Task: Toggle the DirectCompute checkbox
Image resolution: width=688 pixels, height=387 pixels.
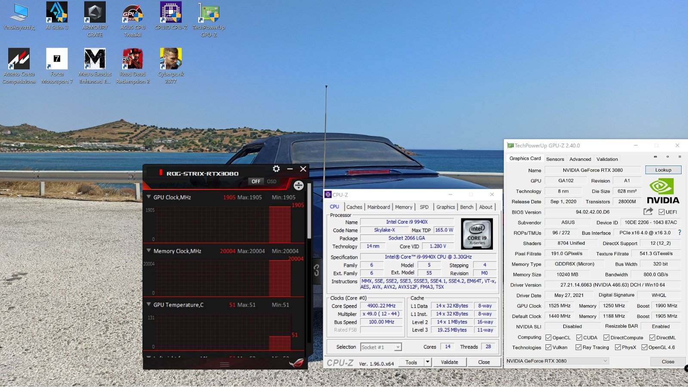Action: (x=606, y=338)
